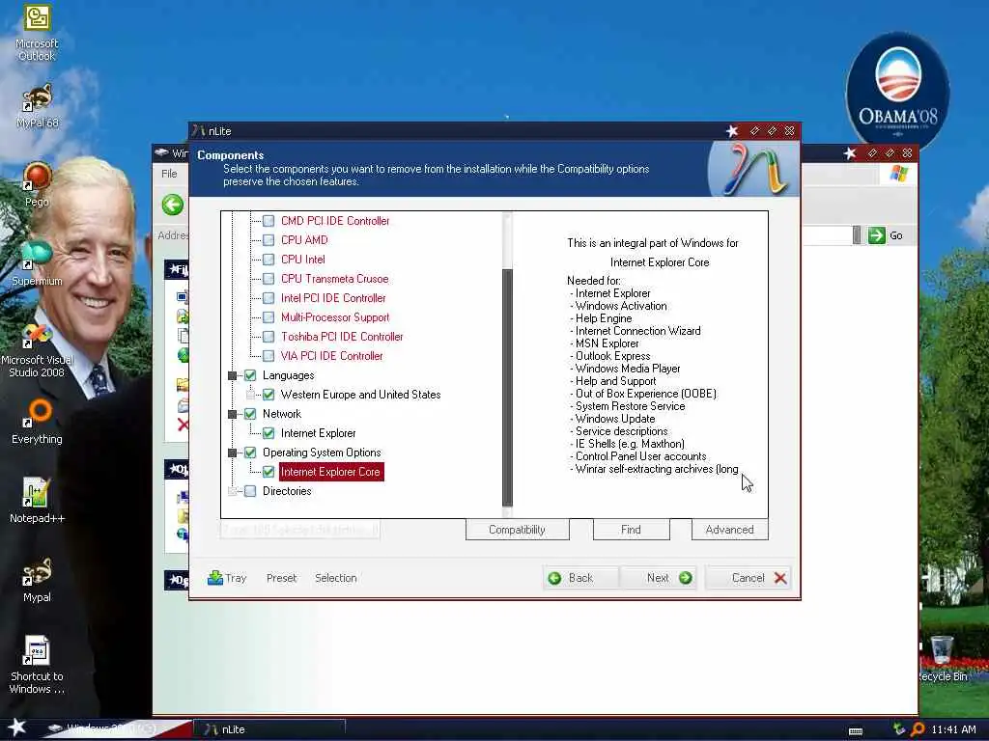
Task: Click the keyboard icon in system tray
Action: click(856, 731)
